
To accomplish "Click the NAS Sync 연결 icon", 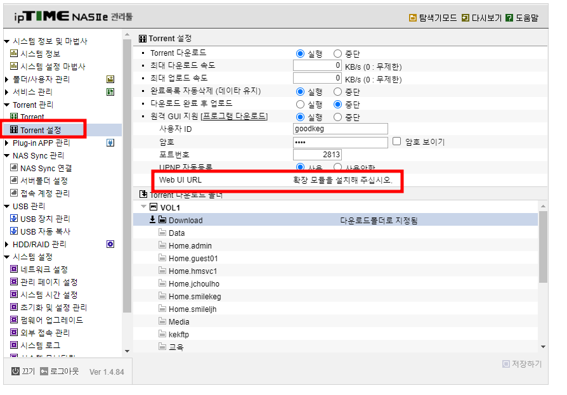I will point(14,167).
